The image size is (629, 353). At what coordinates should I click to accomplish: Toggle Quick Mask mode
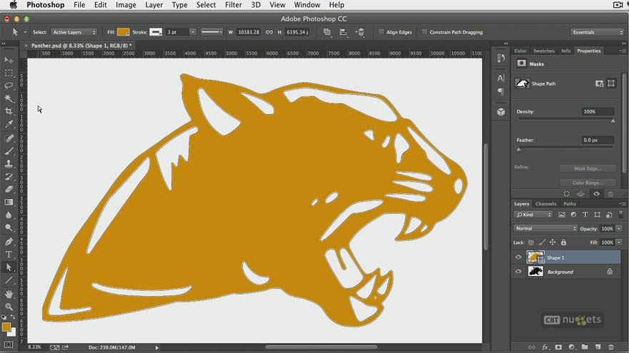[x=9, y=344]
